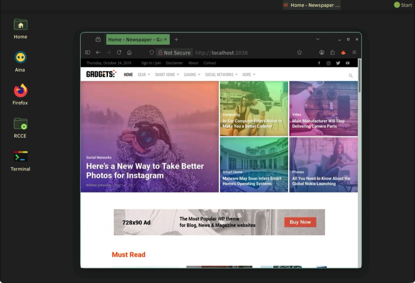The image size is (415, 283).
Task: Open the Firefox hamburger menu
Action: tap(354, 53)
